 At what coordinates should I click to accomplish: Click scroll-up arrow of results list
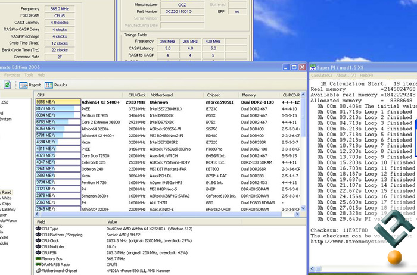[x=303, y=95]
